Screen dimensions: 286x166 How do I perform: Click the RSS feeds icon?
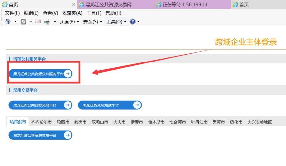click(24, 22)
